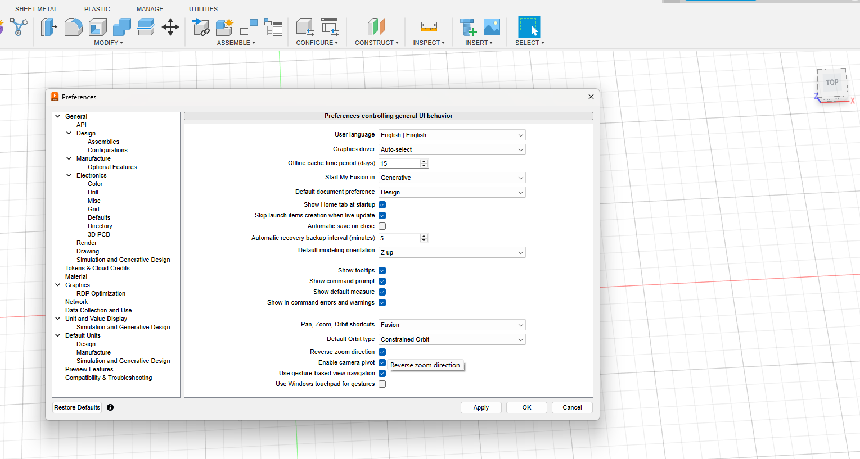Screen dimensions: 860x459
Task: Activate the Measure ruler tool
Action: (429, 27)
